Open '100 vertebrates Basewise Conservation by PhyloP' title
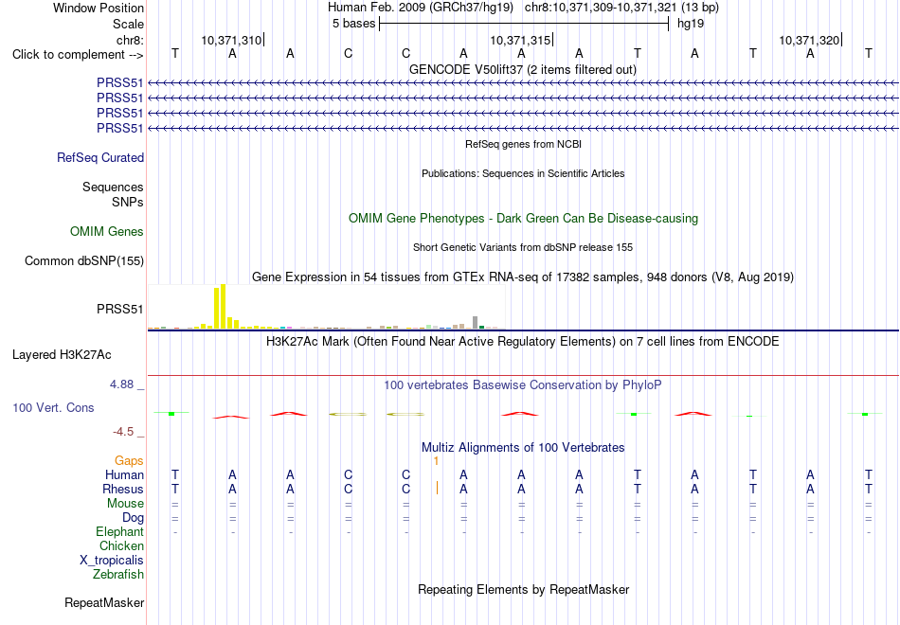The height and width of the screenshot is (625, 900). tap(523, 385)
